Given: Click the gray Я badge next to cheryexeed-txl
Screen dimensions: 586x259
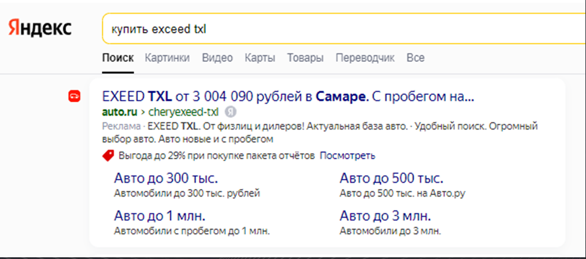Looking at the screenshot, I should pos(230,112).
